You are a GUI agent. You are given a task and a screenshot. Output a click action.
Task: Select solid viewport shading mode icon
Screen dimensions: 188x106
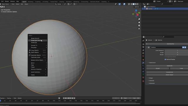point(134,4)
